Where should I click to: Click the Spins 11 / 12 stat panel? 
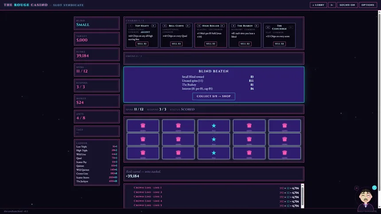(97, 70)
